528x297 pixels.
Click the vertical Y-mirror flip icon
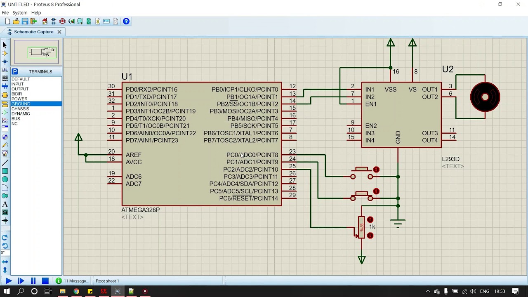5,270
